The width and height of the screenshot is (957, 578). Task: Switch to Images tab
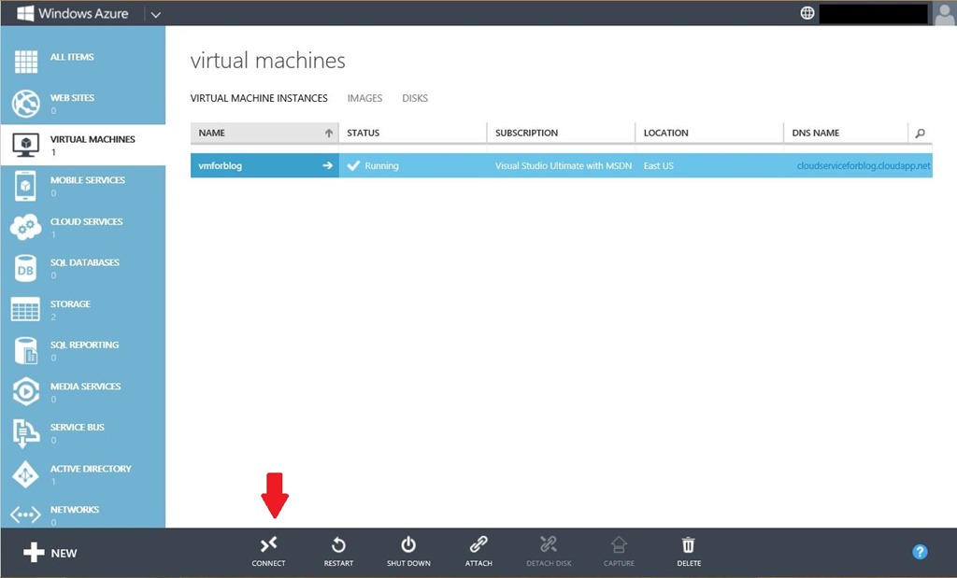coord(365,98)
